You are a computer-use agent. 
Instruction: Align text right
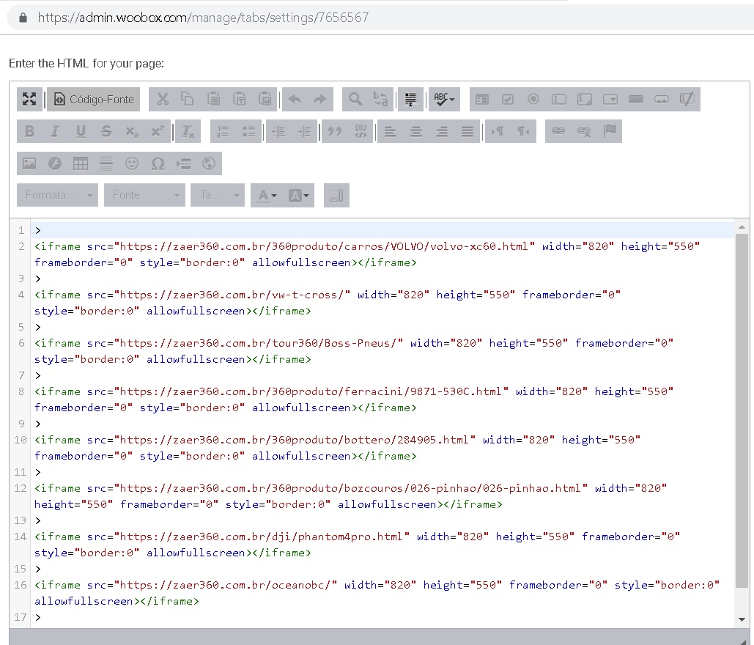point(442,131)
